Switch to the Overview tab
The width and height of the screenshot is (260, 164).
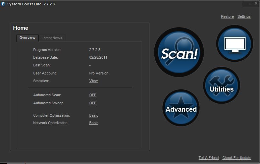28,38
